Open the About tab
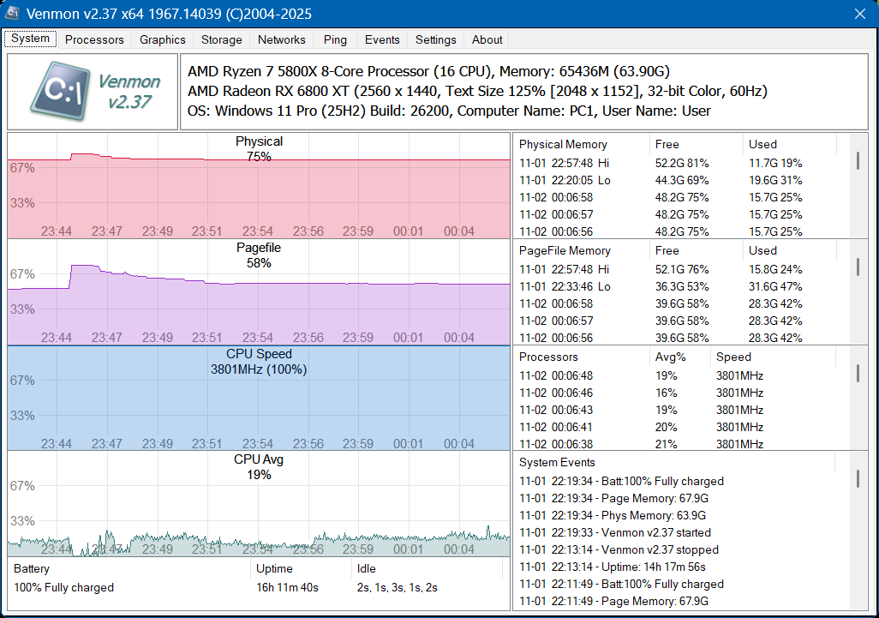 (487, 39)
